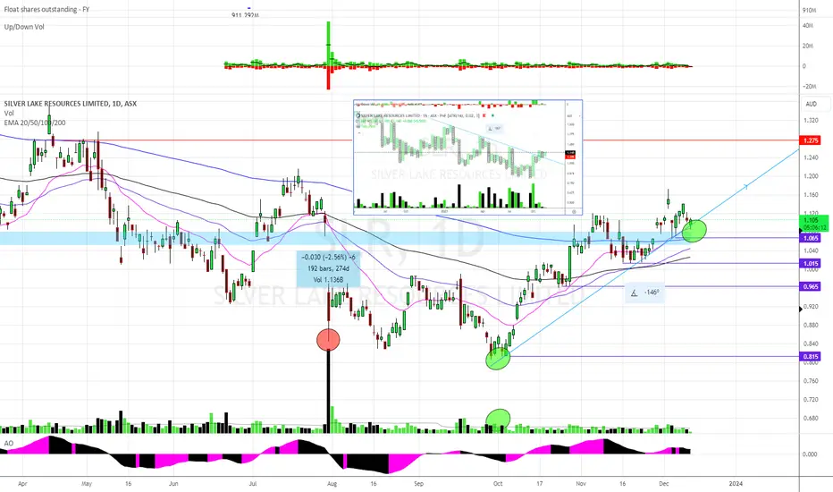The image size is (833, 492).
Task: Click the May label on time axis
Action: pos(87,484)
